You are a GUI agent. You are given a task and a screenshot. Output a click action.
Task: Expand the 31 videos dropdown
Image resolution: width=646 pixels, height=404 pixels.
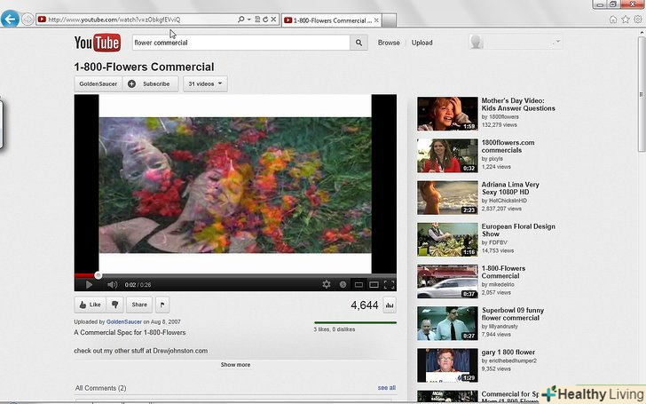click(x=205, y=83)
